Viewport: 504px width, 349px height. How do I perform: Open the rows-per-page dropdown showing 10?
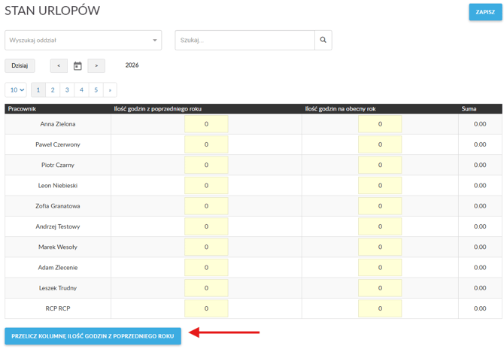point(17,90)
